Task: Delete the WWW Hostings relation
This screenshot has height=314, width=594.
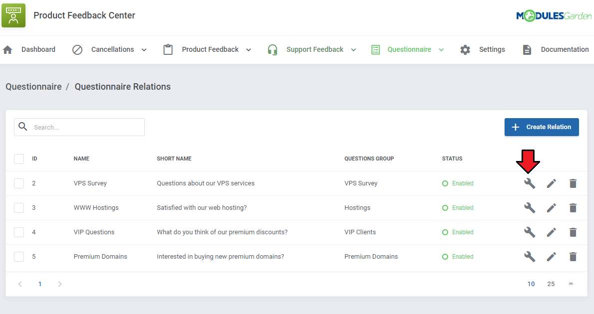Action: (573, 208)
